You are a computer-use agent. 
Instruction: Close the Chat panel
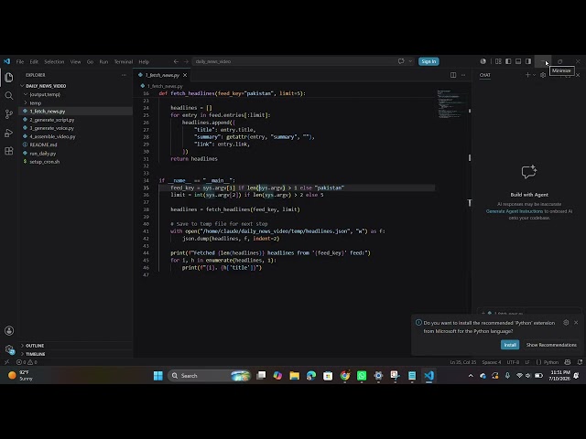click(578, 75)
